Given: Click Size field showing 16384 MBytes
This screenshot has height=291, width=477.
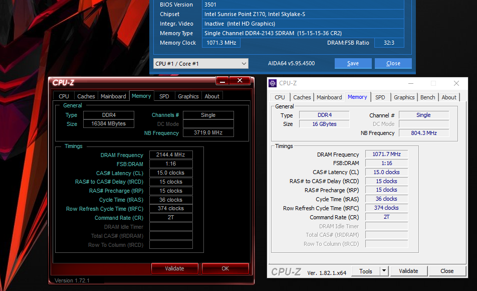Looking at the screenshot, I should [x=109, y=123].
